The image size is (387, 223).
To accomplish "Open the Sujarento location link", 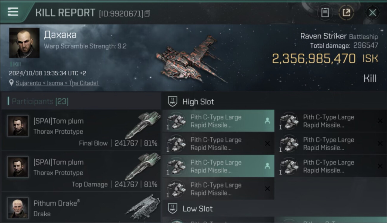I will (57, 83).
